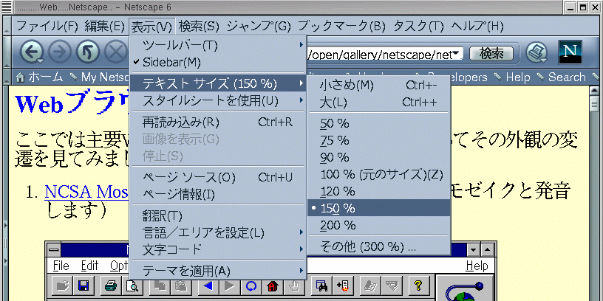Open the 検索(S) menu
This screenshot has height=301, width=603.
pos(199,27)
